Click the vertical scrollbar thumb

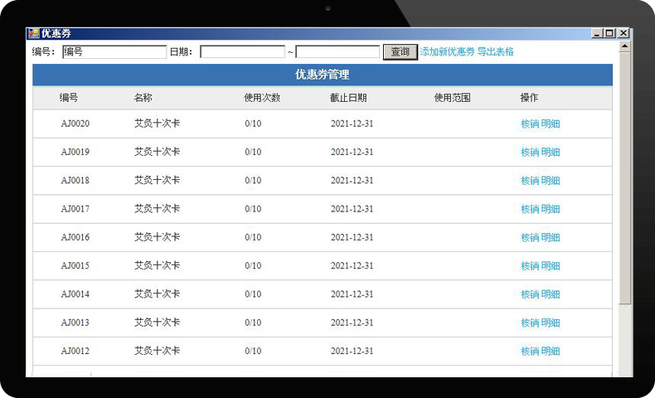pos(624,178)
